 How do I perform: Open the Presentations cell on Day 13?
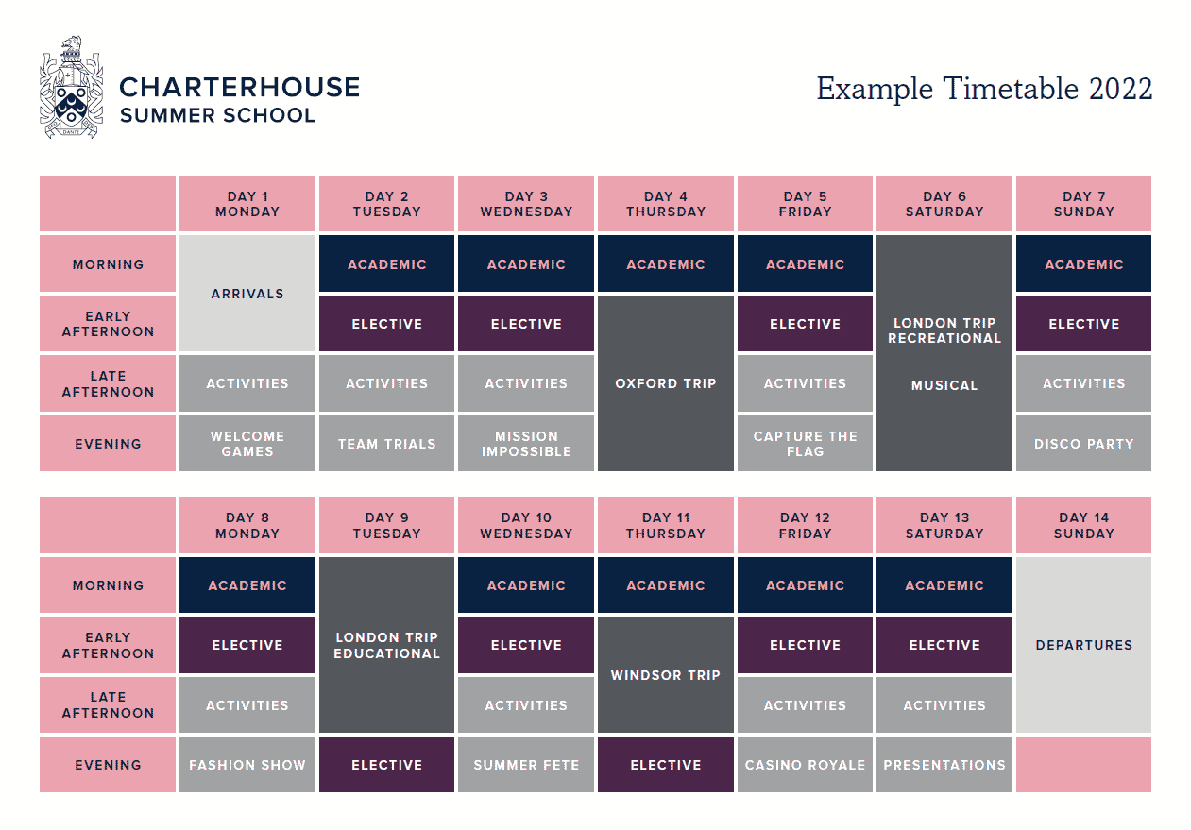[x=944, y=765]
